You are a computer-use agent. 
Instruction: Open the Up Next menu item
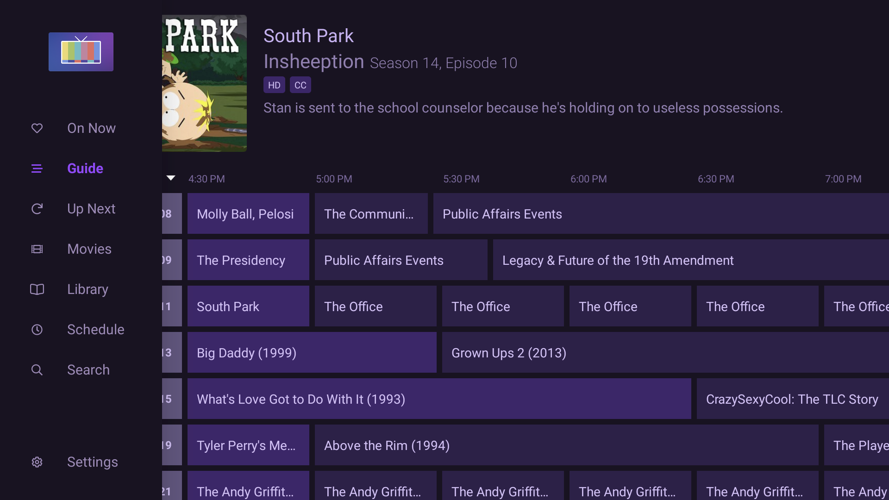[91, 209]
